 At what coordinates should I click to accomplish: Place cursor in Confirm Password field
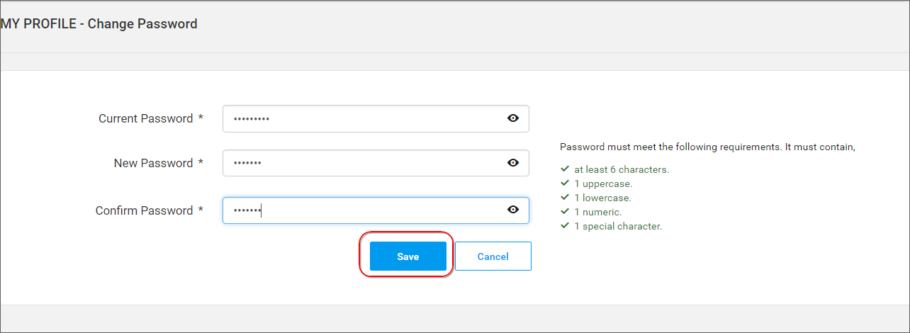376,210
